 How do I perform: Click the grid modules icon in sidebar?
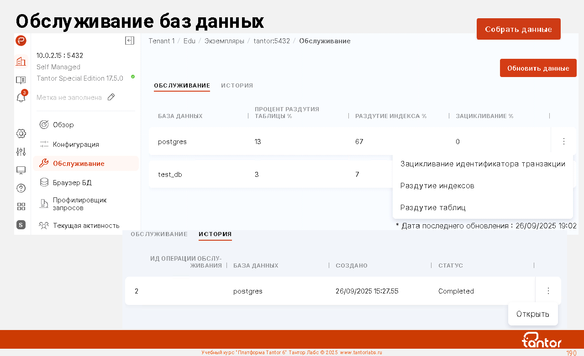tap(21, 206)
